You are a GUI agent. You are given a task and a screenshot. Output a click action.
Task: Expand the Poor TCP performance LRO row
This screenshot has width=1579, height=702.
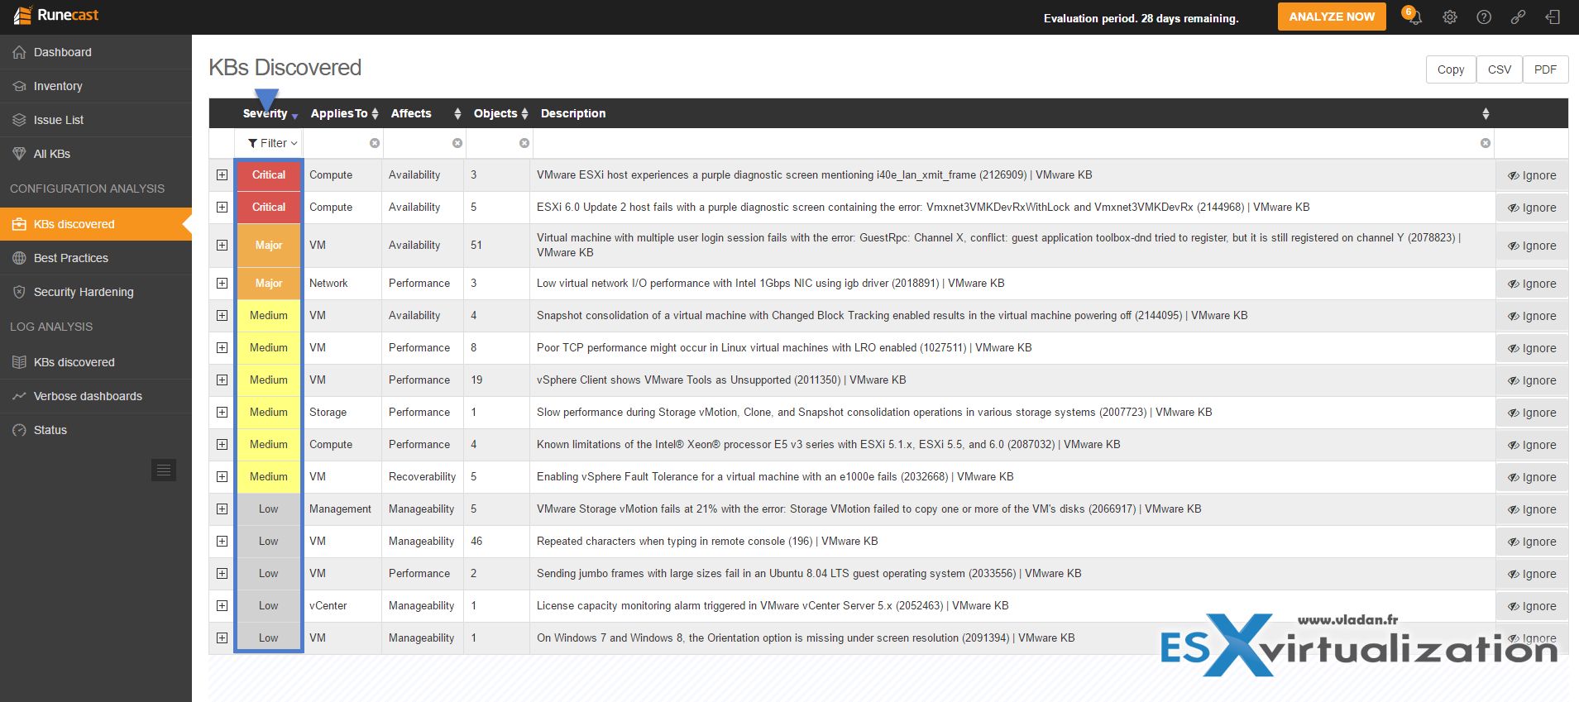click(x=222, y=347)
